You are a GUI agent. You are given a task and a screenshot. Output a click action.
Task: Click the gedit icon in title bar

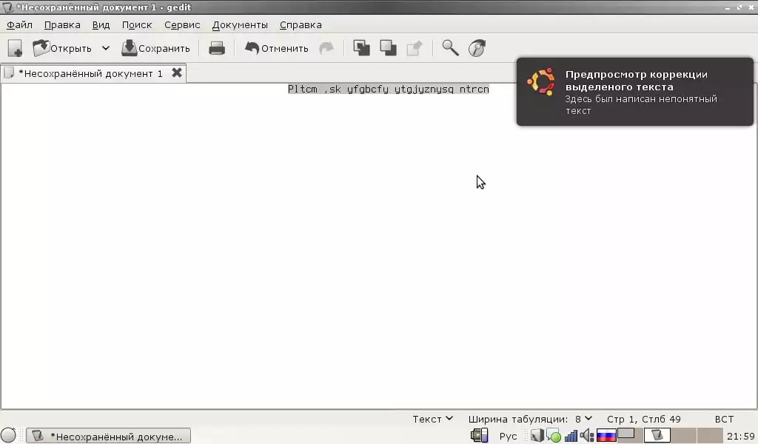7,7
